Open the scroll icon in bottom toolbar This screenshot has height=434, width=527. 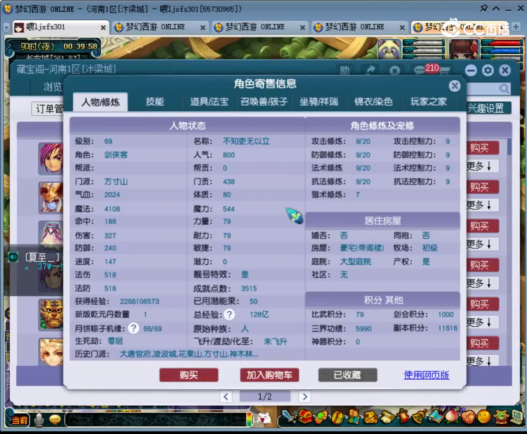pos(387,417)
